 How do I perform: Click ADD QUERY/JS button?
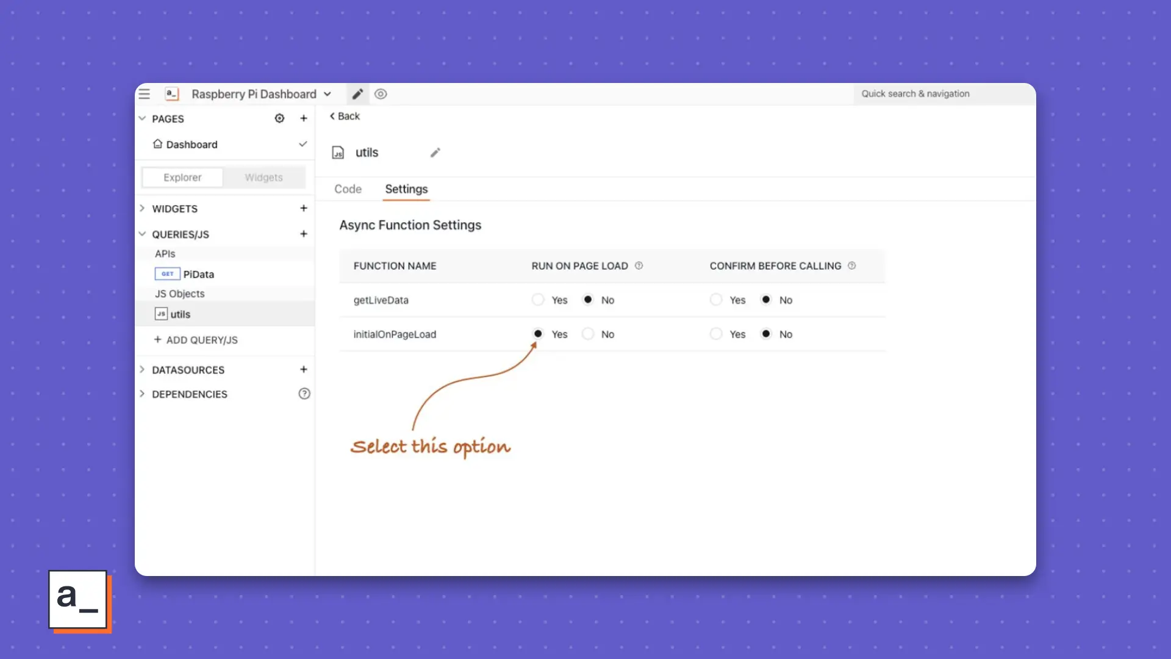pos(196,339)
